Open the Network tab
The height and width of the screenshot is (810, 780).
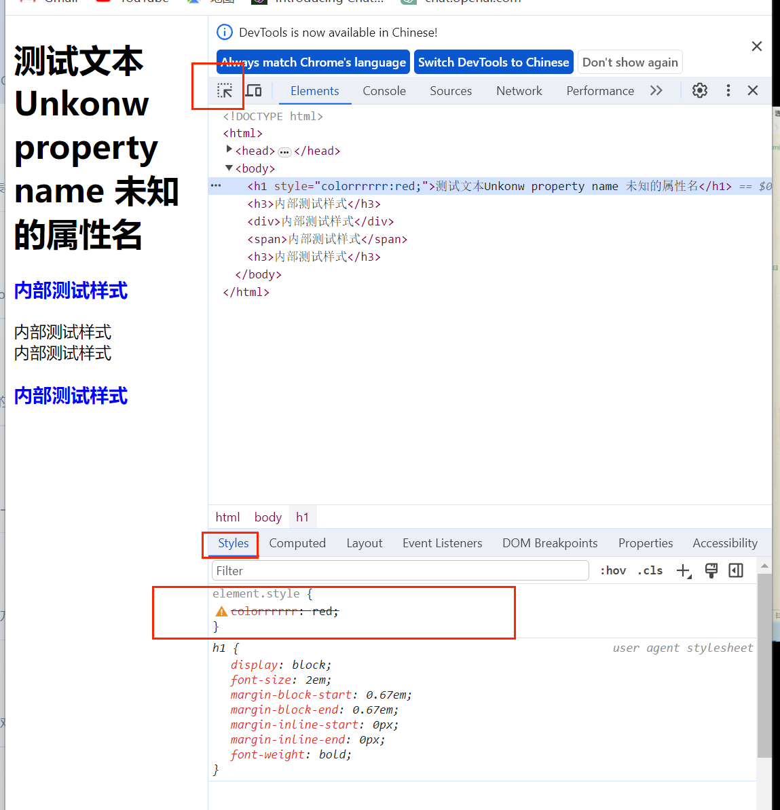tap(519, 91)
